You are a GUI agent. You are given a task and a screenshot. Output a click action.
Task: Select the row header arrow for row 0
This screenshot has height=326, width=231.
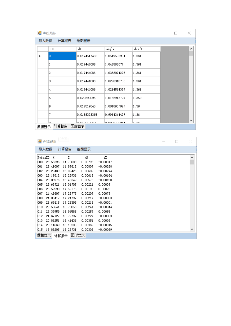point(43,56)
